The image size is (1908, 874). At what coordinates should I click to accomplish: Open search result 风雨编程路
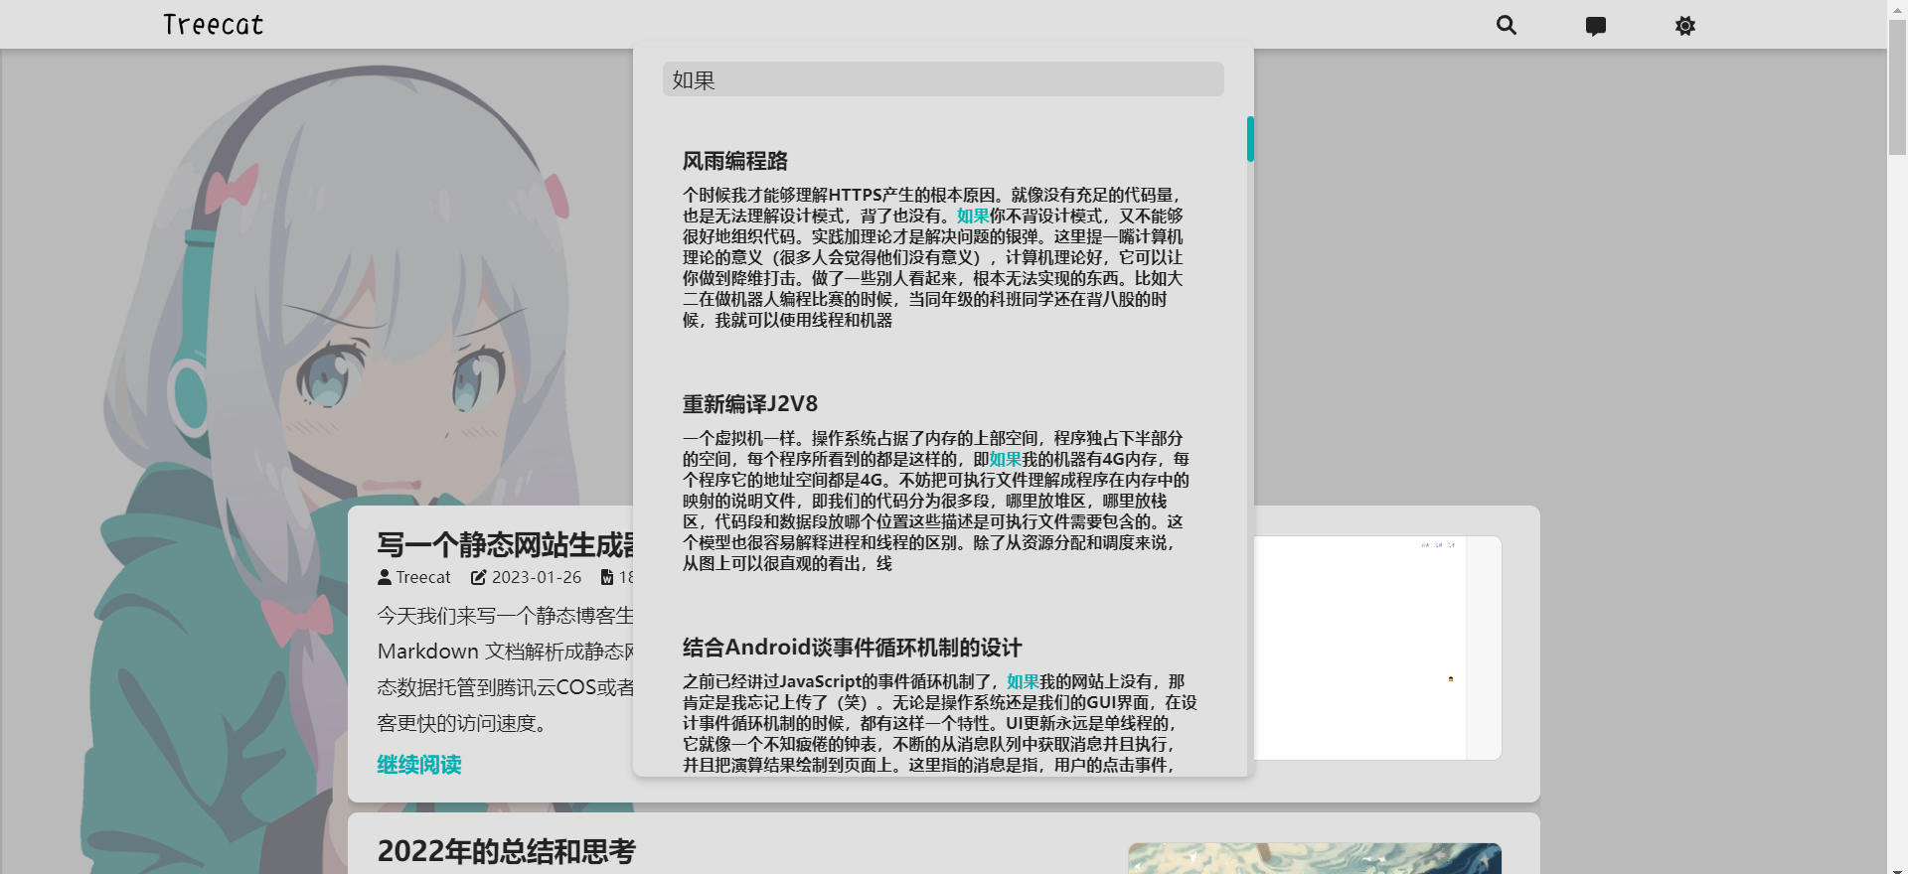pyautogui.click(x=735, y=161)
